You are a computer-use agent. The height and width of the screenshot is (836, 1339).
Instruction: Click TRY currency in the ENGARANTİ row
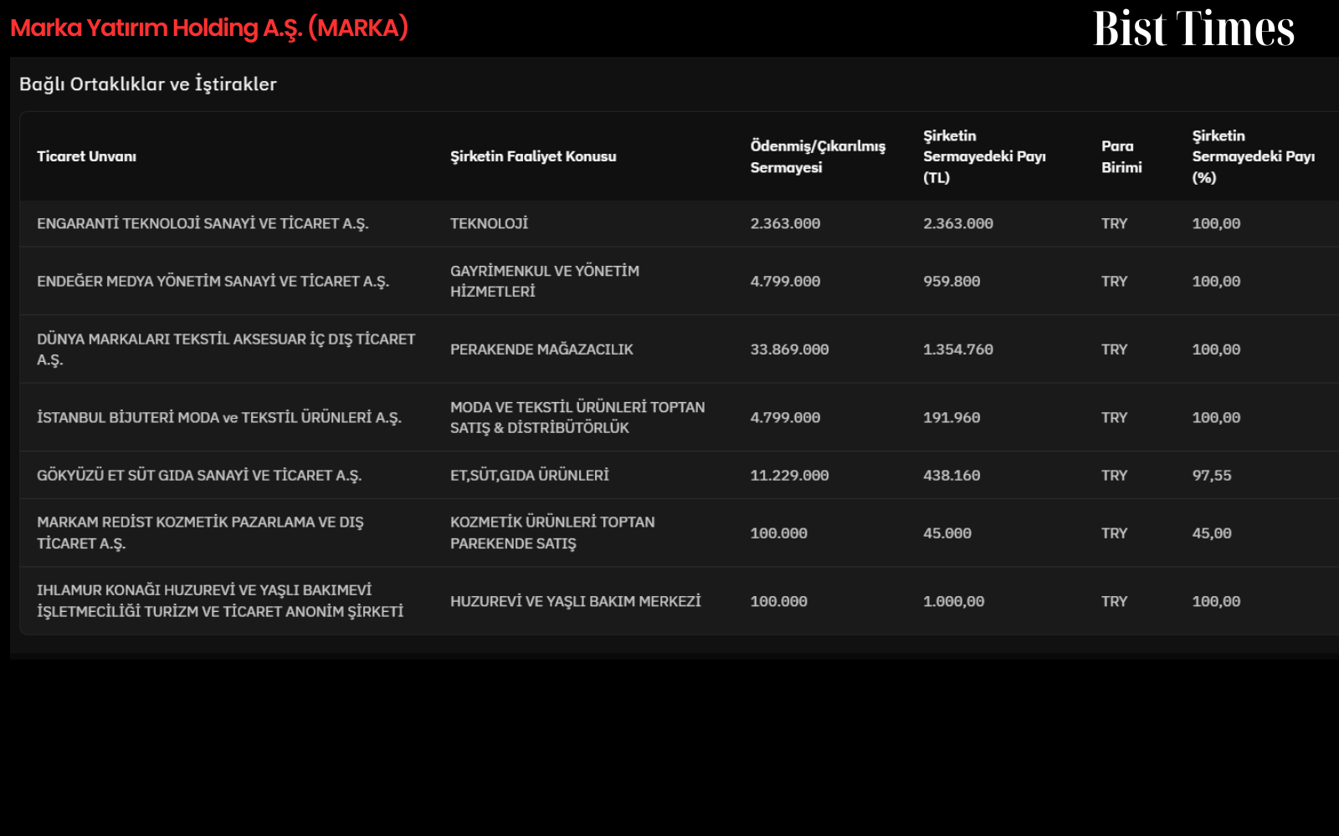1115,223
